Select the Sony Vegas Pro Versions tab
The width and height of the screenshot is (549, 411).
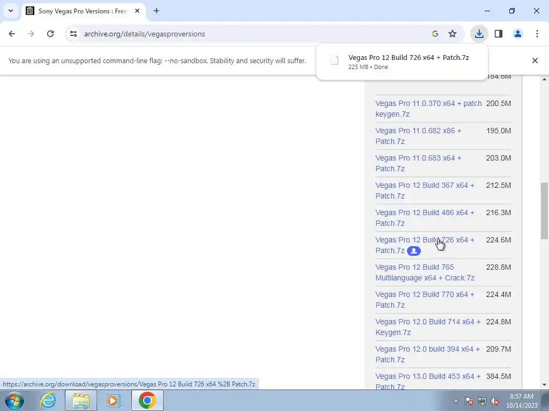point(83,11)
